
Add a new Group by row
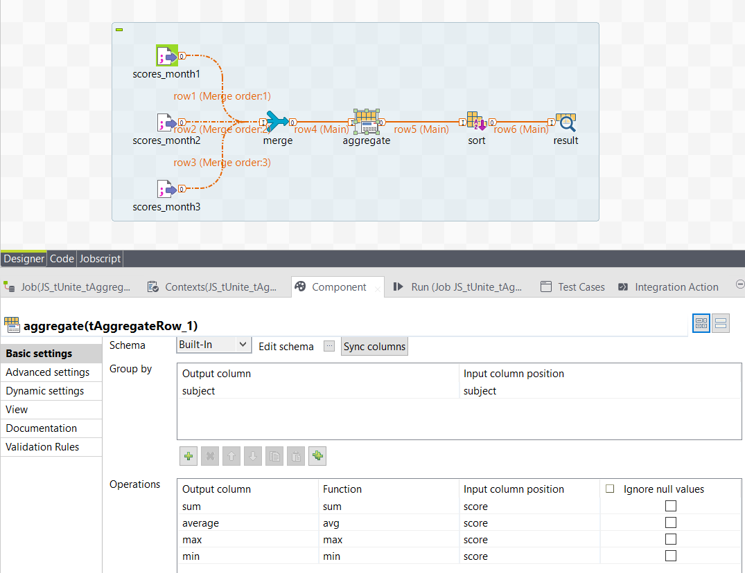tap(188, 456)
